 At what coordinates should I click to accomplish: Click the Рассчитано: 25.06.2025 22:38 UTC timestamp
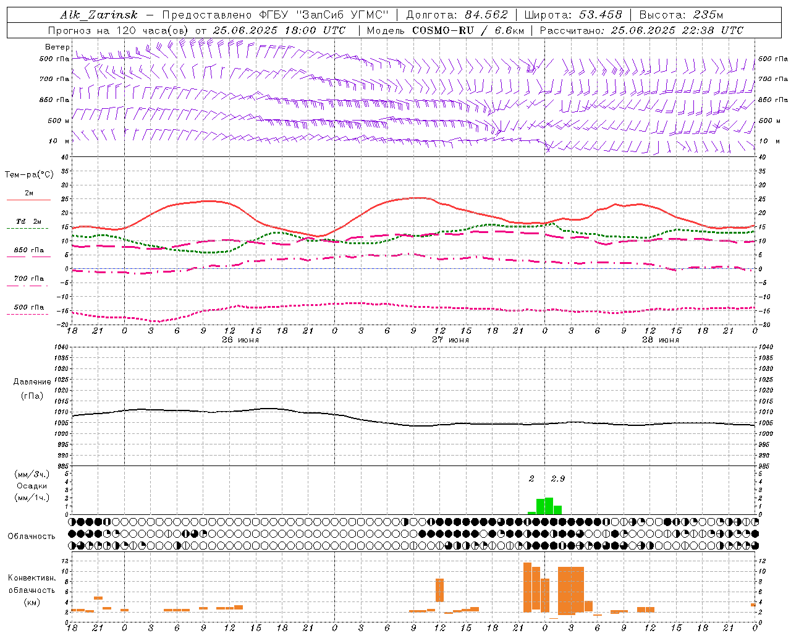click(x=642, y=30)
